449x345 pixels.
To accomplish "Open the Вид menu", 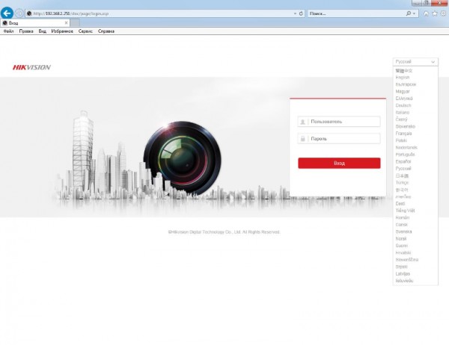I will tap(43, 31).
